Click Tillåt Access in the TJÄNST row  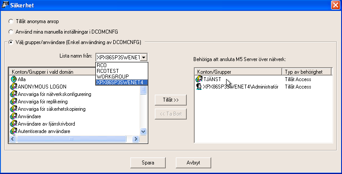click(x=298, y=79)
